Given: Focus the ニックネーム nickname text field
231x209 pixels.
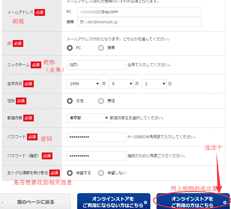Looking at the screenshot, I should [x=96, y=65].
